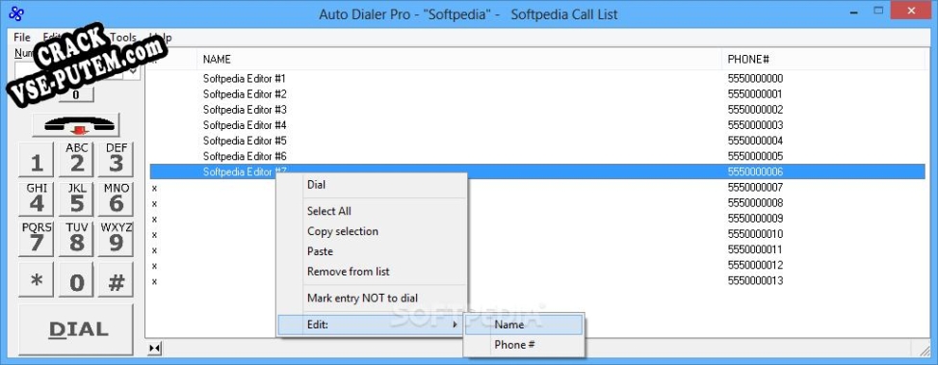Click the PQRS 7 keypad button
Image resolution: width=938 pixels, height=365 pixels.
pyautogui.click(x=37, y=239)
